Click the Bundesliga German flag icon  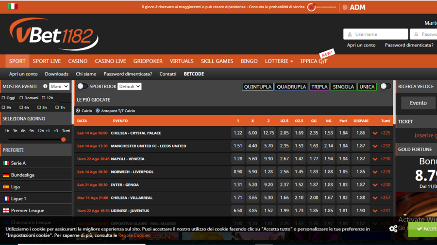6,175
